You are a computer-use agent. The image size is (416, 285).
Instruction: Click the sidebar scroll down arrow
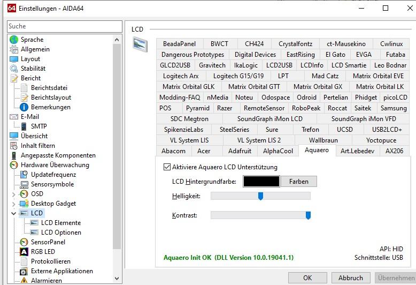tap(117, 279)
